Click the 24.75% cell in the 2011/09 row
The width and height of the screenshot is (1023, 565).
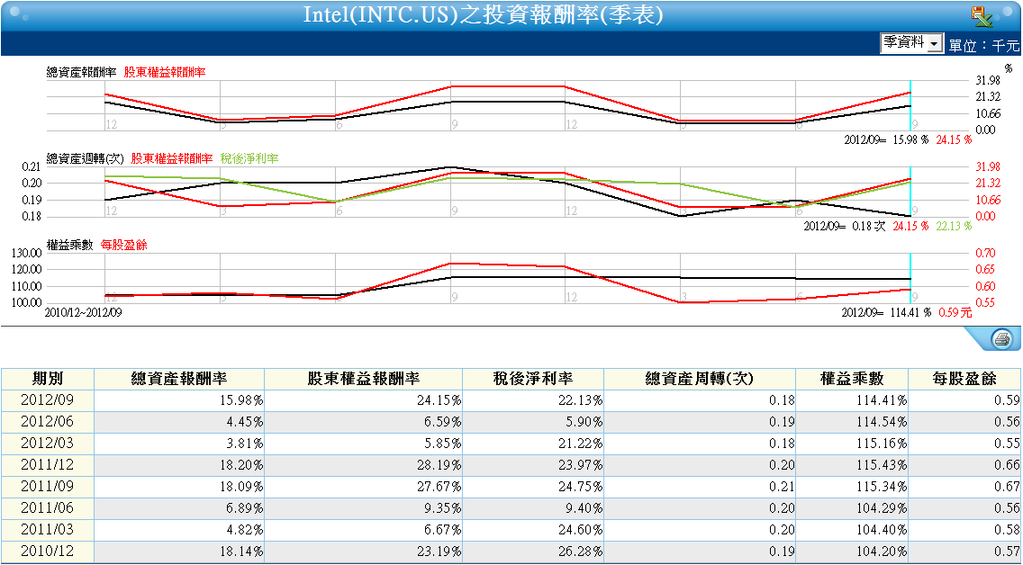(x=533, y=487)
